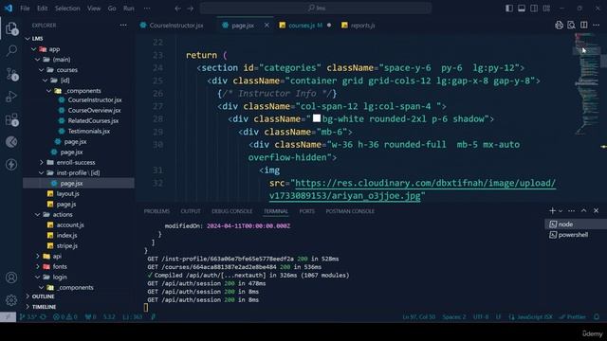
Task: Open the Run menu
Action: click(129, 9)
